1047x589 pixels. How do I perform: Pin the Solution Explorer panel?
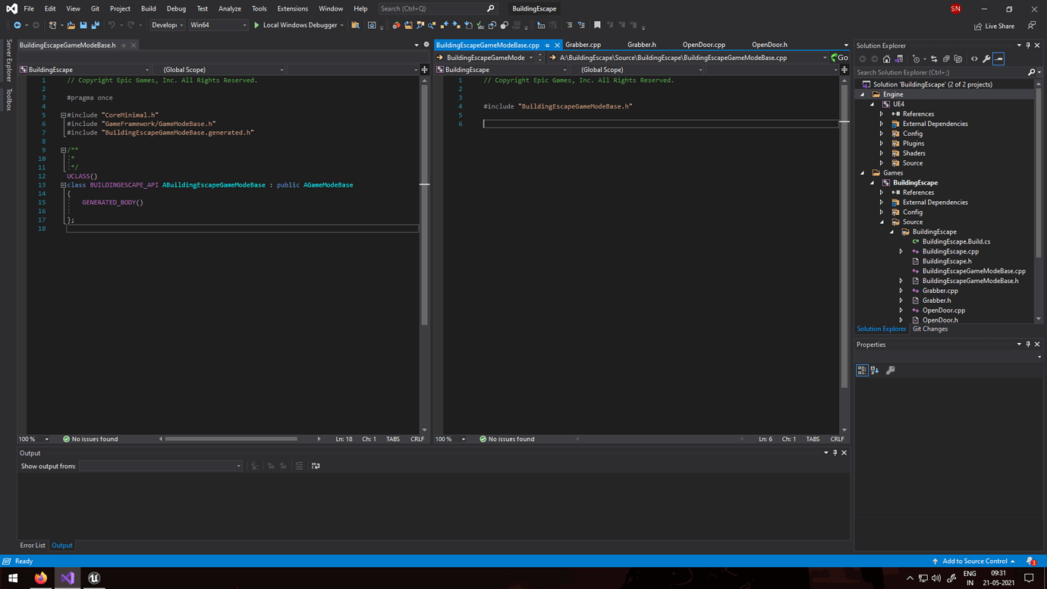click(1028, 46)
